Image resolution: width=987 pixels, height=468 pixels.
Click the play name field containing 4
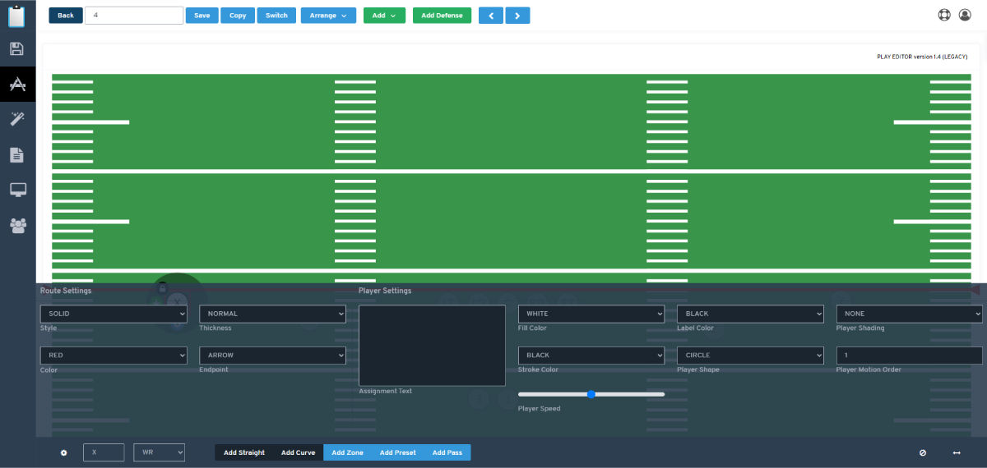[133, 16]
